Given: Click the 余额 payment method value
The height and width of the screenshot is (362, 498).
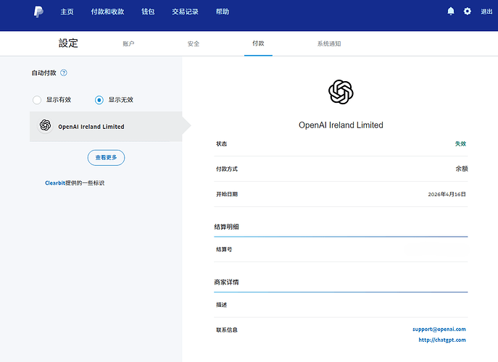Looking at the screenshot, I should 462,169.
